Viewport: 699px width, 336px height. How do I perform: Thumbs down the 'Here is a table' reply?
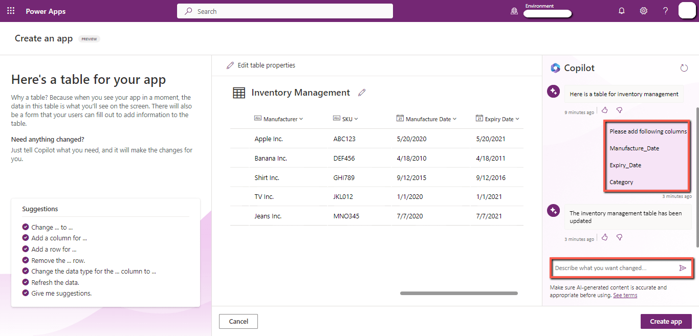point(619,110)
